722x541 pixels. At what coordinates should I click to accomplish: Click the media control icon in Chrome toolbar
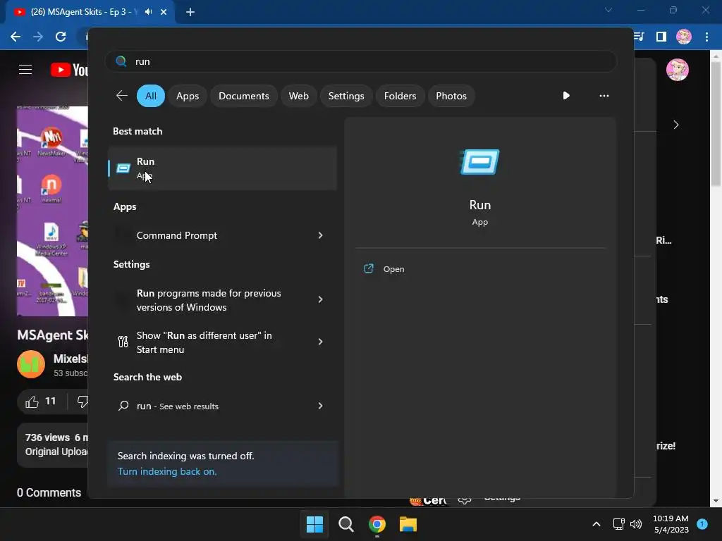click(639, 37)
